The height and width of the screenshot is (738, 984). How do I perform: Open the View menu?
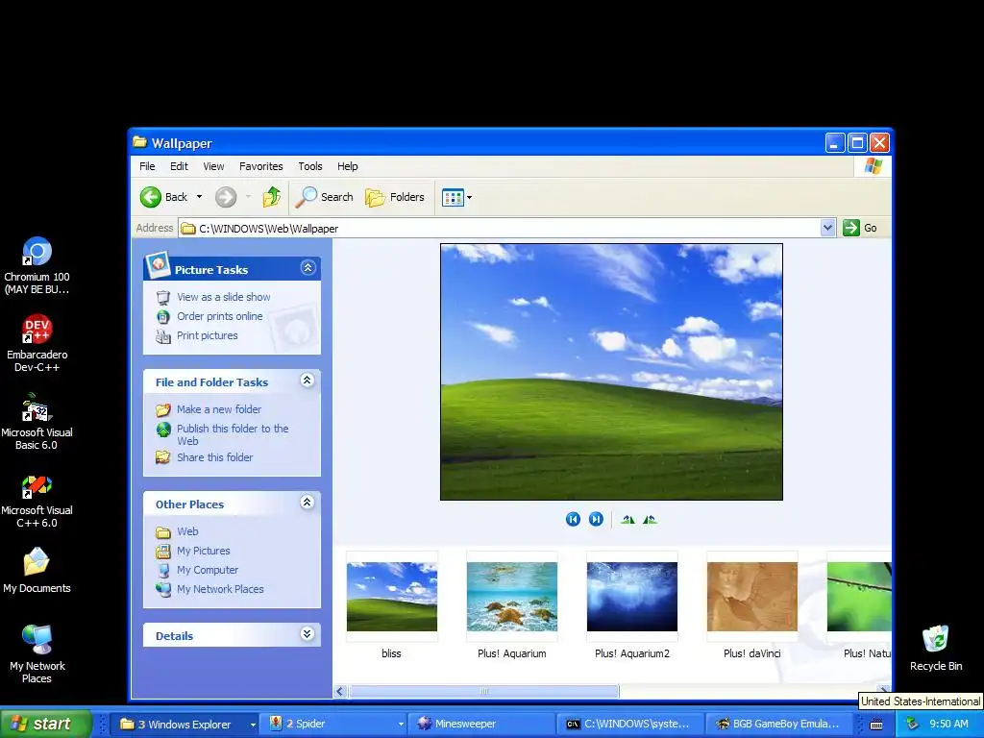[213, 166]
